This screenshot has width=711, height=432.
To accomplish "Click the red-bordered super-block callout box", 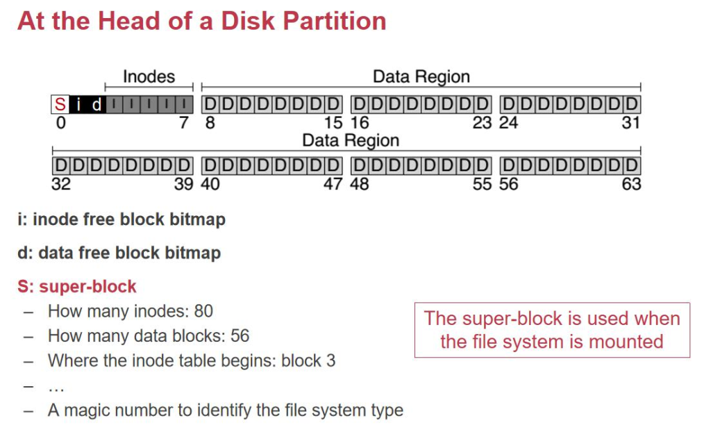I will [552, 330].
